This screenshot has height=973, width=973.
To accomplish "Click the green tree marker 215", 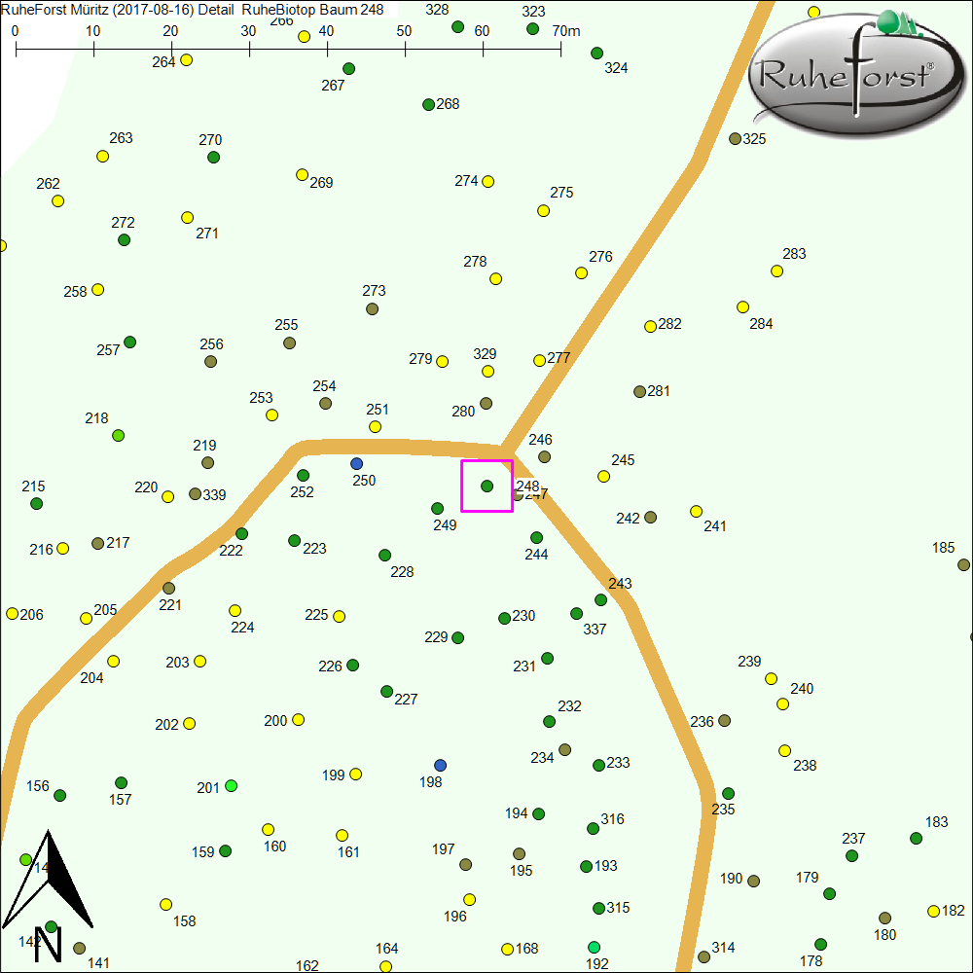I will click(37, 504).
